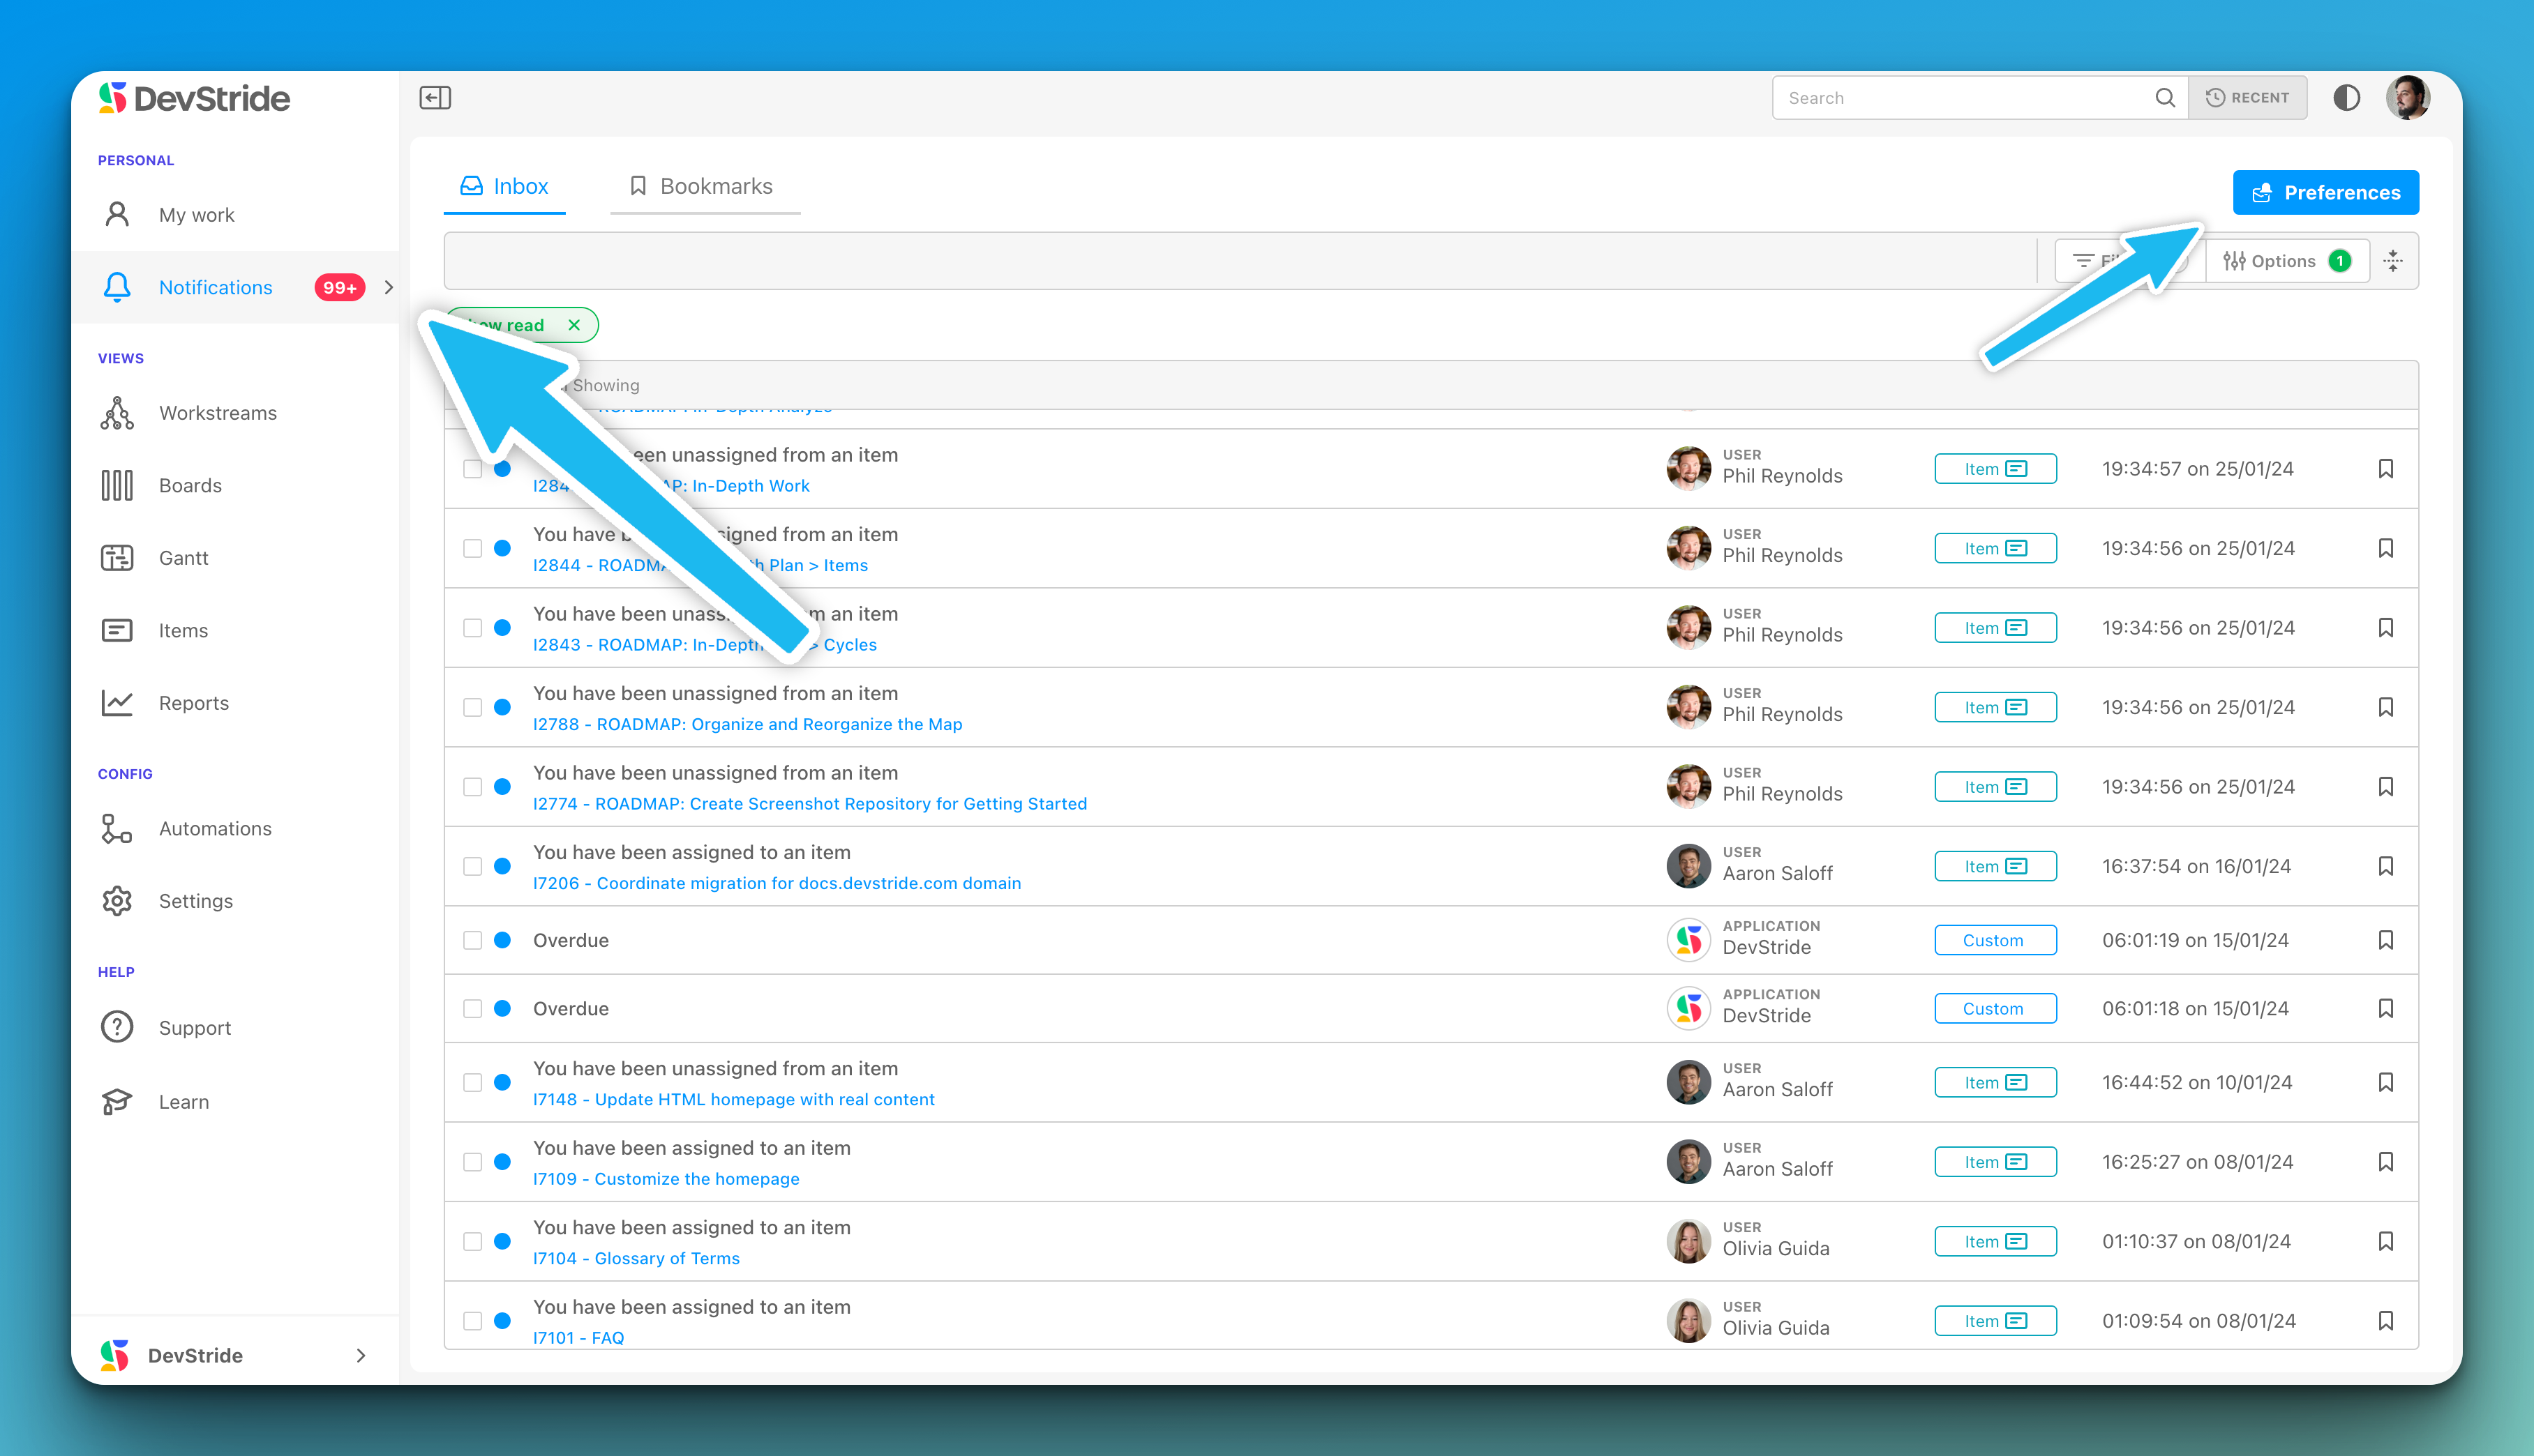Collapse the sidebar with the panel icon

pyautogui.click(x=434, y=97)
